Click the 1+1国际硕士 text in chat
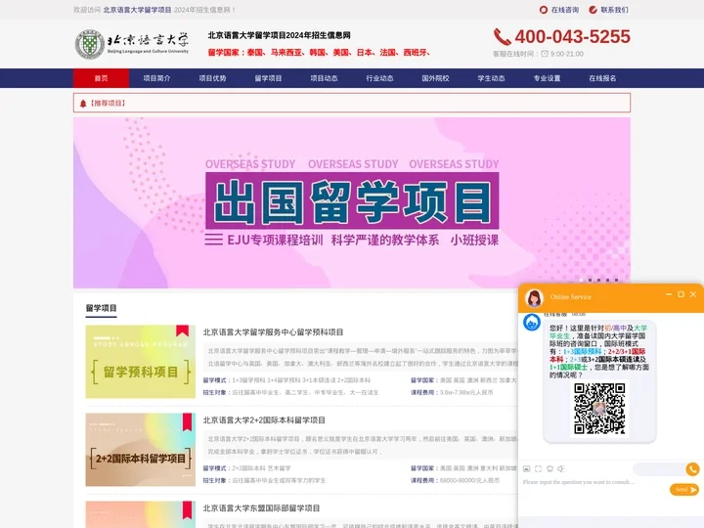The height and width of the screenshot is (528, 704). (568, 368)
